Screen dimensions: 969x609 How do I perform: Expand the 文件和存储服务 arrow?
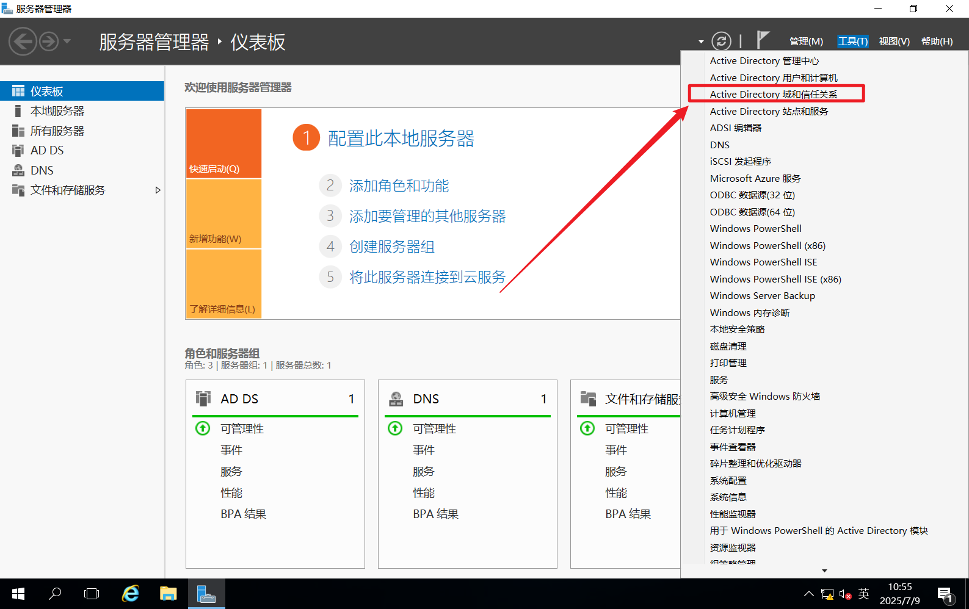tap(158, 190)
